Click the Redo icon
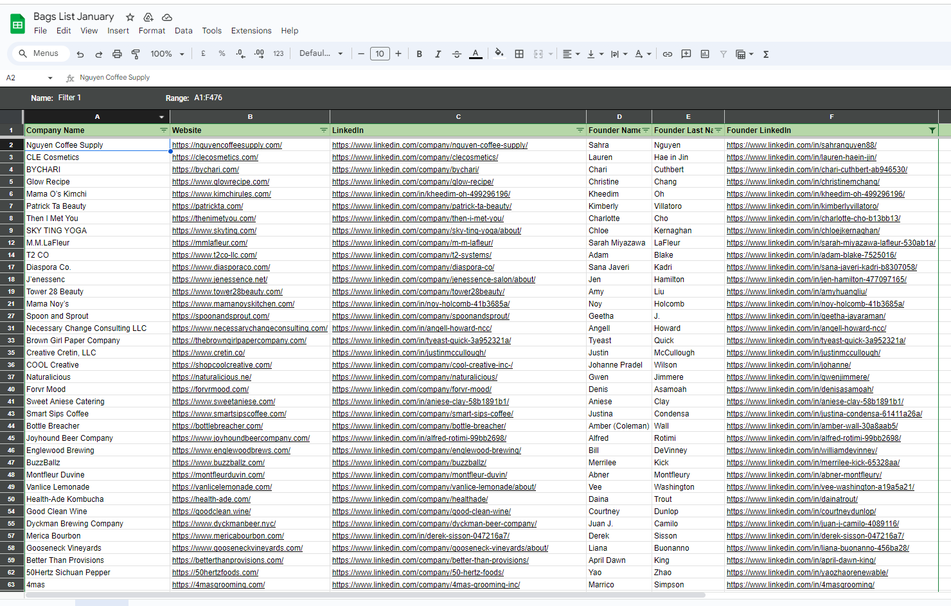This screenshot has height=606, width=951. click(x=99, y=54)
